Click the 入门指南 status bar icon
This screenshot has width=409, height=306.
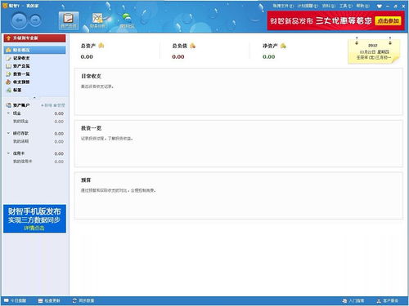coord(344,301)
